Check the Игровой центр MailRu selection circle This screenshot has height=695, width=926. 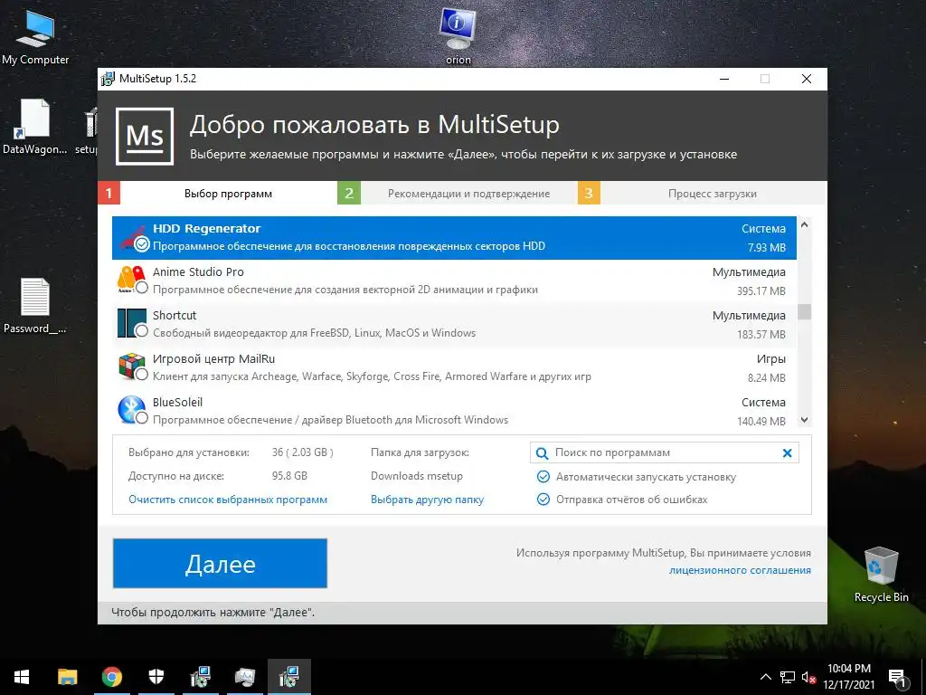pyautogui.click(x=142, y=374)
